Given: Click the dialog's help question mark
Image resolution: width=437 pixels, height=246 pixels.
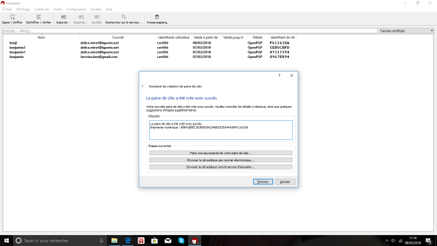Looking at the screenshot, I should pos(279,75).
